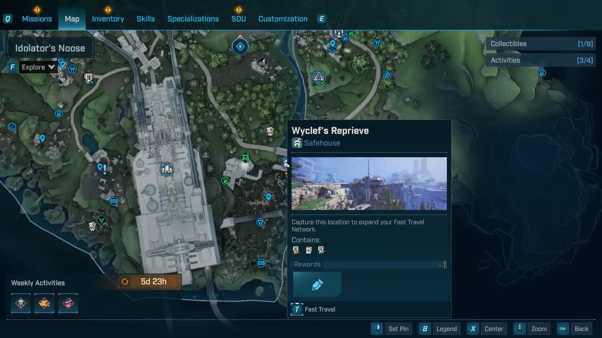Open the pink hat weekly activity tile
This screenshot has height=338, width=602.
point(68,303)
